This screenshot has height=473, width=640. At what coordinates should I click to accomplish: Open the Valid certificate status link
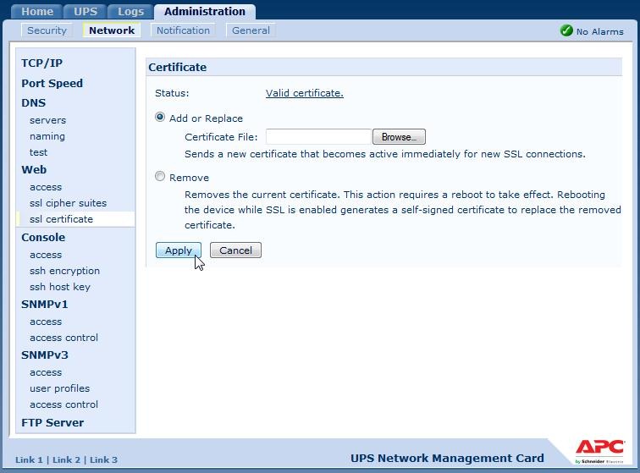click(304, 93)
